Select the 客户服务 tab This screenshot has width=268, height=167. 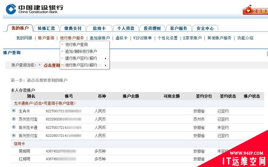(179, 28)
